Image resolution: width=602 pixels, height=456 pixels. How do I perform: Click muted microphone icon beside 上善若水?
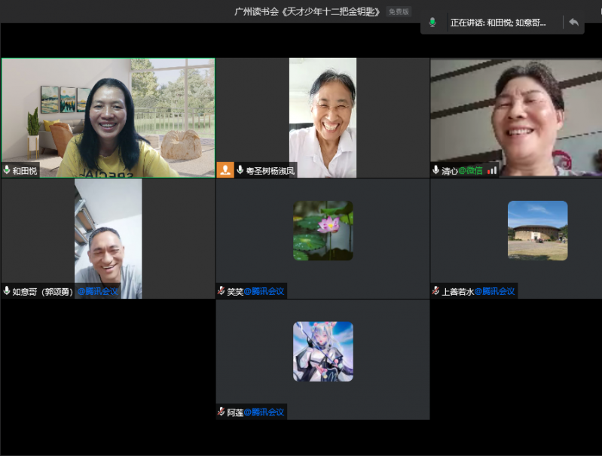tap(436, 291)
